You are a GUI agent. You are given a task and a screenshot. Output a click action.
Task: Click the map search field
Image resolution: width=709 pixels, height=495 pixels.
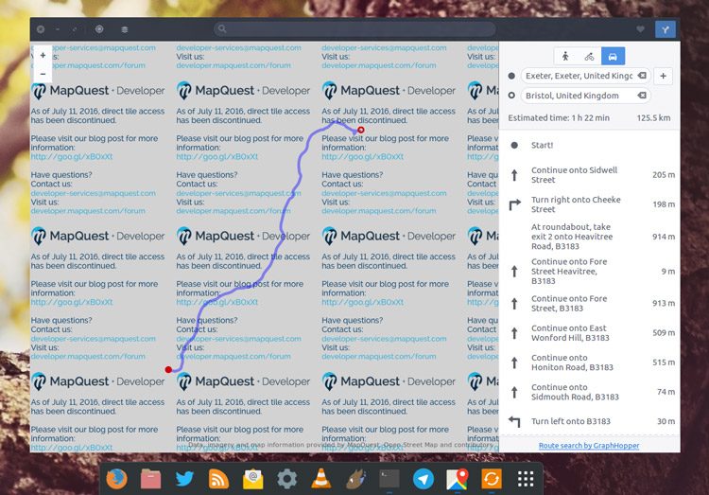354,29
